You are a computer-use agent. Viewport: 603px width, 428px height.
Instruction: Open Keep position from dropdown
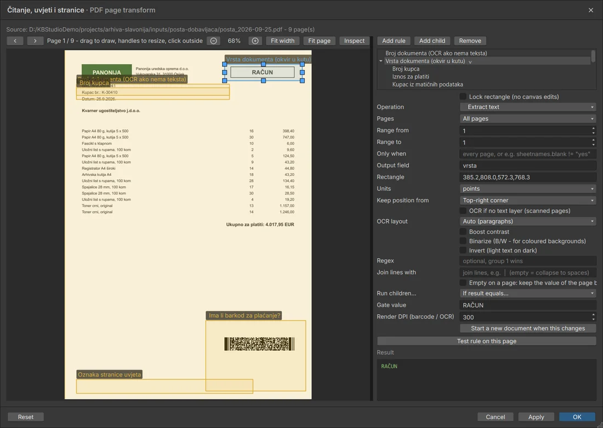(x=528, y=201)
